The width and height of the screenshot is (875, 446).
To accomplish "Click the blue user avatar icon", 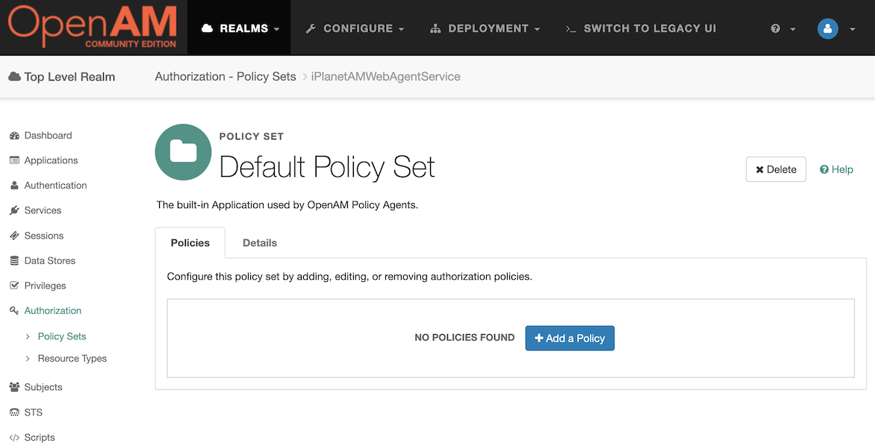I will coord(827,28).
